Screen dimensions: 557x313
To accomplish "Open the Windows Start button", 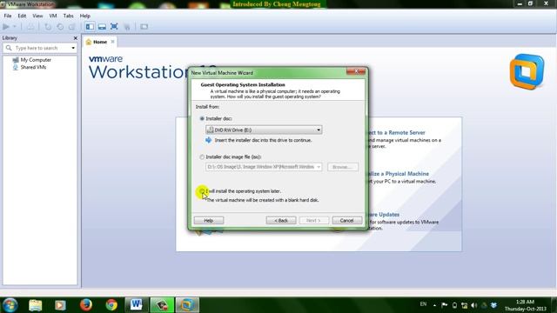I will pos(10,305).
